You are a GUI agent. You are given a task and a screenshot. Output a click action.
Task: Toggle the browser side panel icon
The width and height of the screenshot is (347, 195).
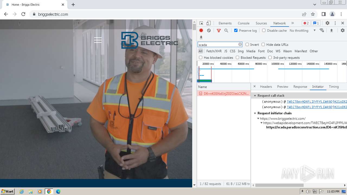tap(324, 14)
